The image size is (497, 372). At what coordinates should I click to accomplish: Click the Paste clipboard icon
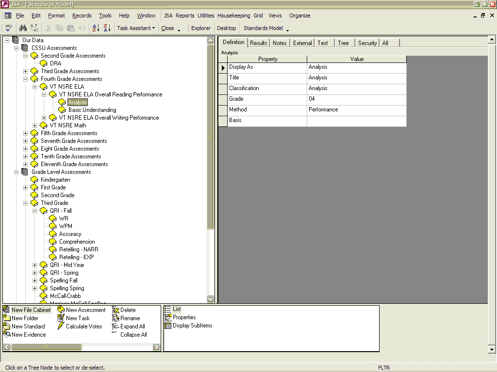tap(71, 28)
